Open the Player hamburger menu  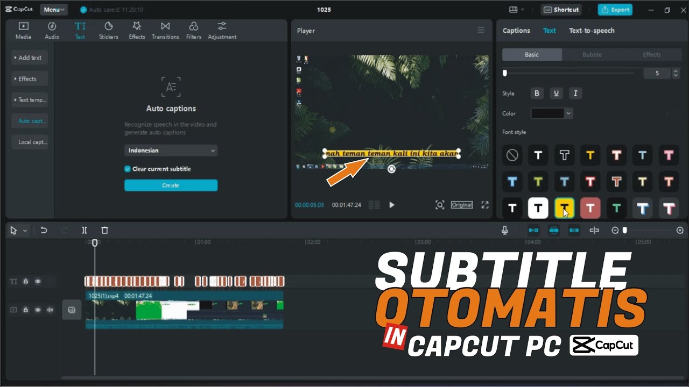(481, 30)
